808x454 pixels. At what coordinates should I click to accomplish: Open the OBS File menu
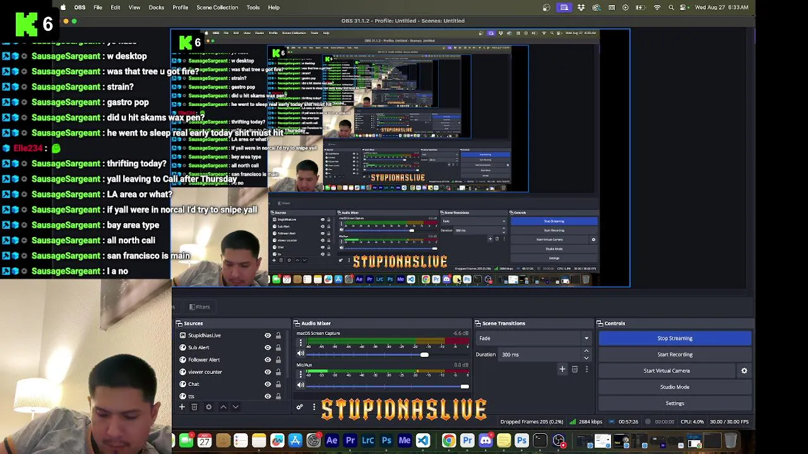click(x=98, y=8)
